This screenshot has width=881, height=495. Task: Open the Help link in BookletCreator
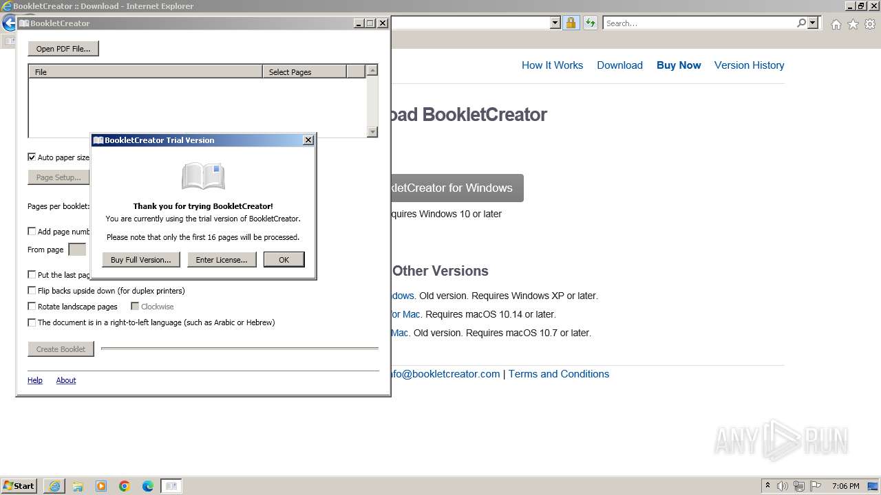tap(35, 380)
